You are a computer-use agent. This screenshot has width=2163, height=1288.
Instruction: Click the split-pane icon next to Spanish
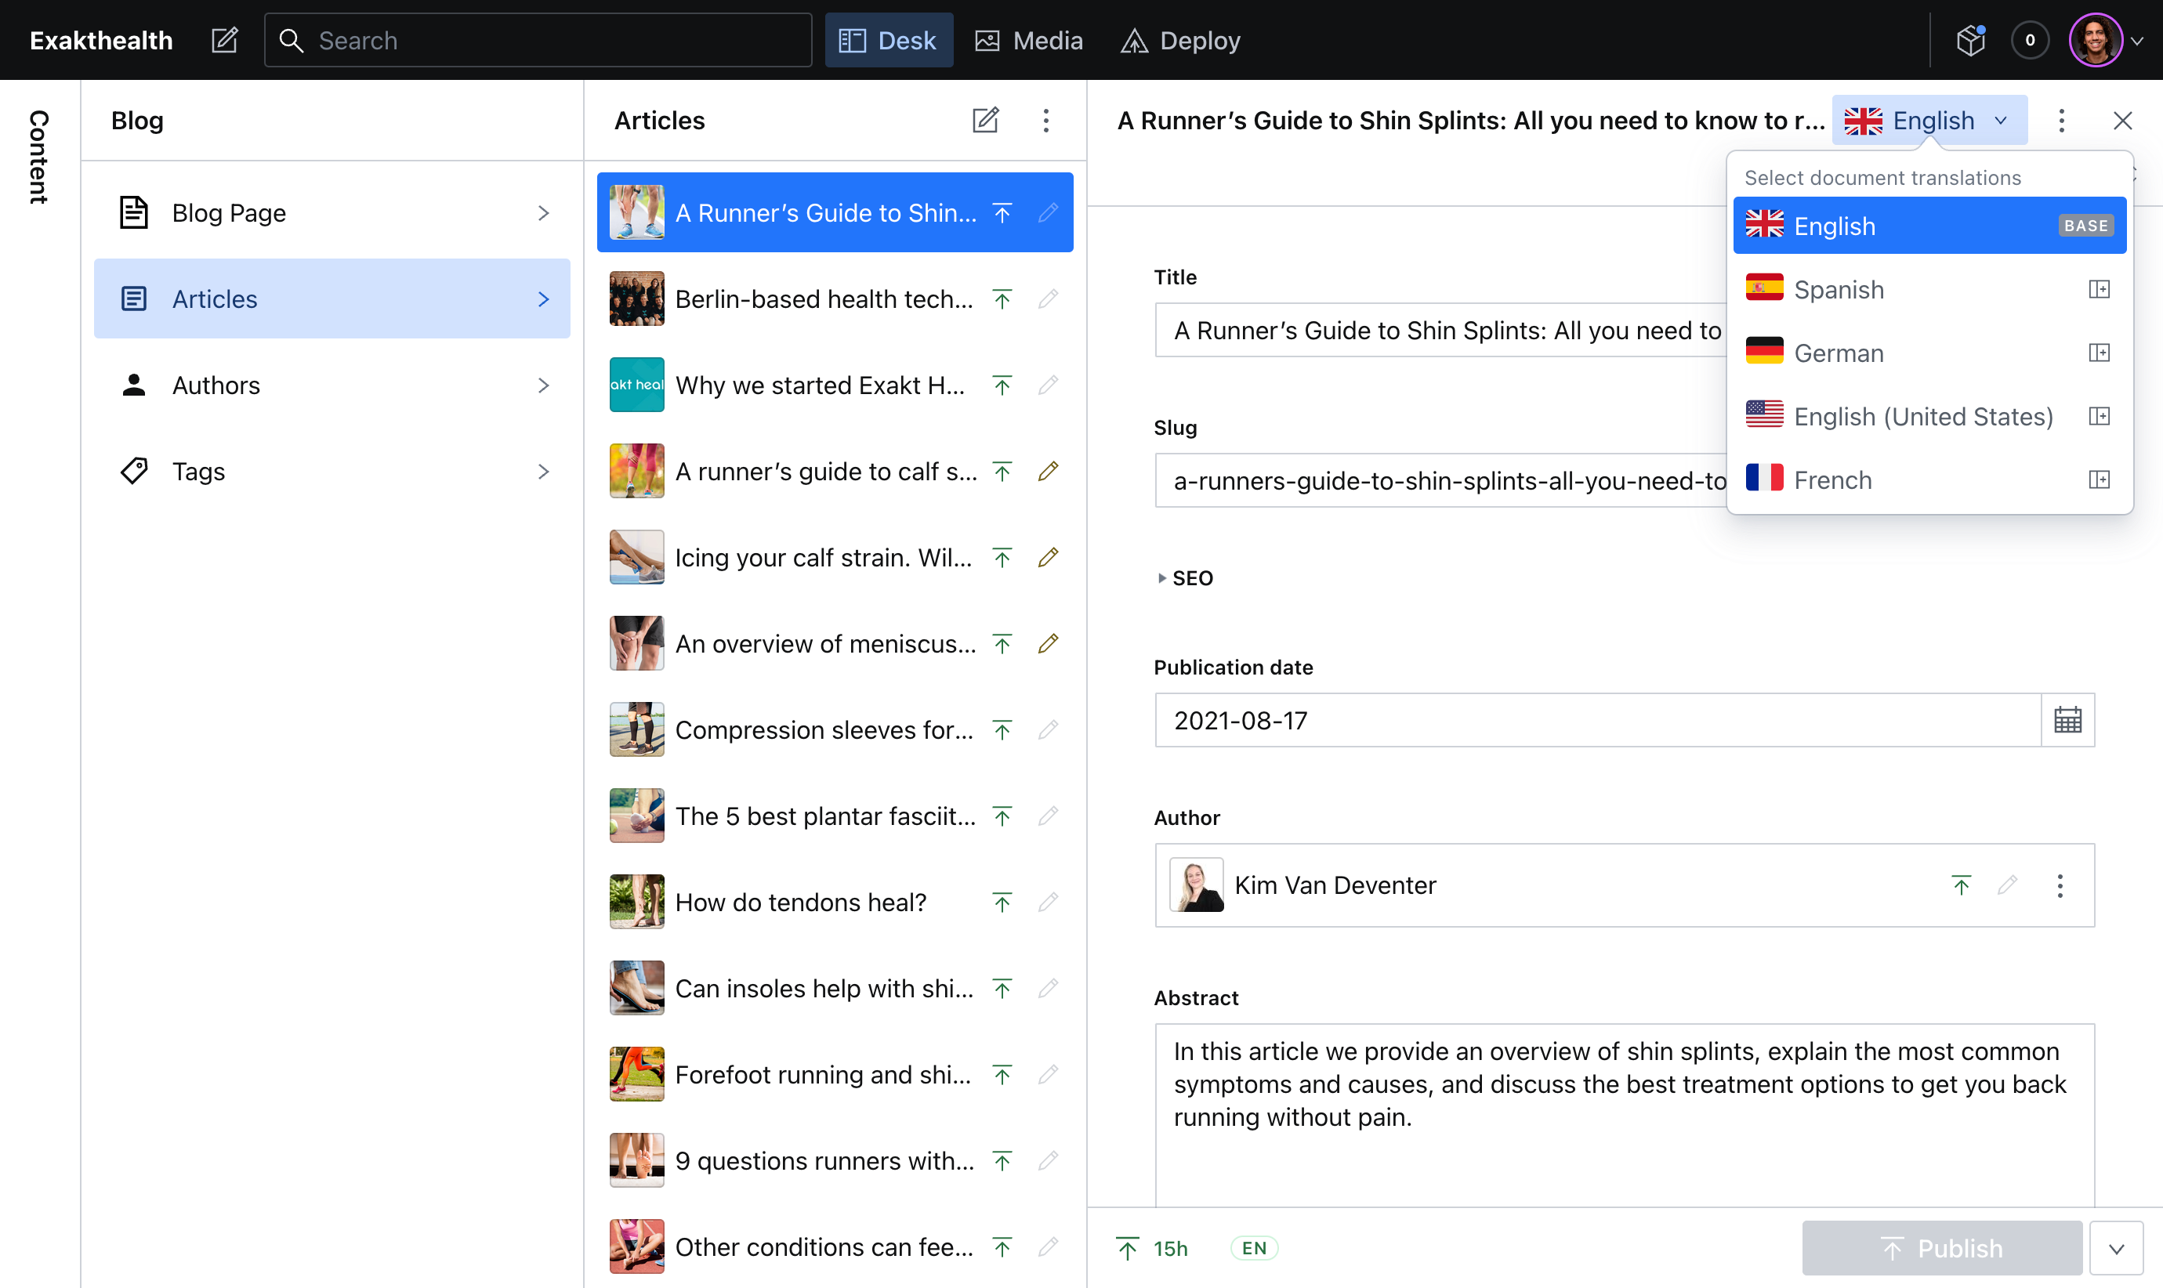coord(2098,289)
